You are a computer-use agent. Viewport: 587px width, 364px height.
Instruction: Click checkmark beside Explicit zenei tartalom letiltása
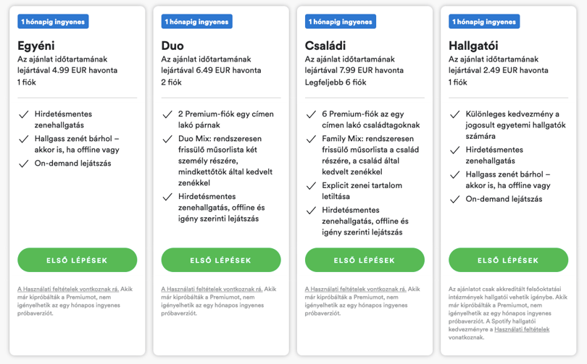[x=311, y=186]
